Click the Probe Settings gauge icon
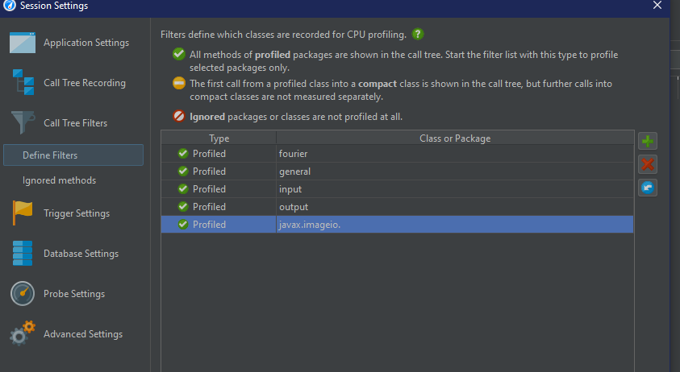The image size is (680, 372). (x=23, y=294)
